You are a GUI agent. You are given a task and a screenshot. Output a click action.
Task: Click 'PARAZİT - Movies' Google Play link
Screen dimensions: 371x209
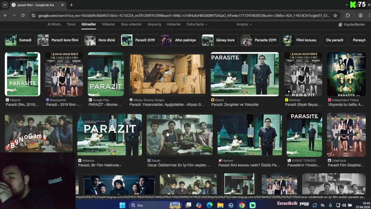tap(105, 105)
